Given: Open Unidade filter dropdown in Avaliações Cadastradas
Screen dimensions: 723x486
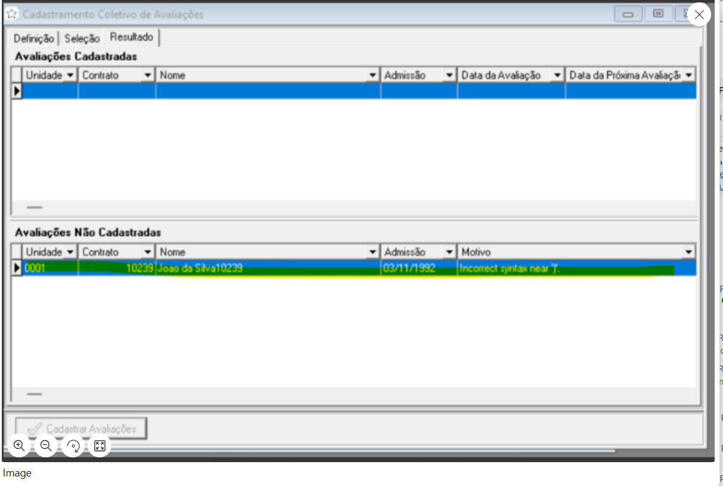Looking at the screenshot, I should (x=70, y=75).
